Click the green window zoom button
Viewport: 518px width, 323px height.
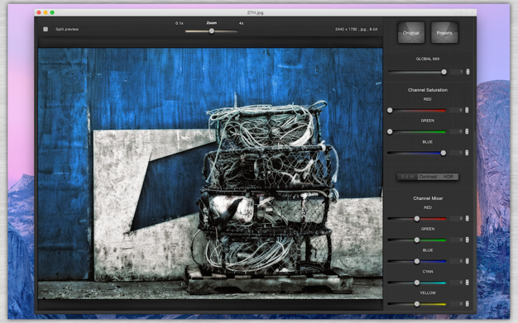point(52,12)
